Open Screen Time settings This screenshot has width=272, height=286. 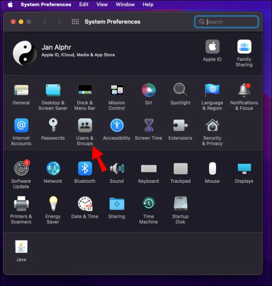[149, 125]
